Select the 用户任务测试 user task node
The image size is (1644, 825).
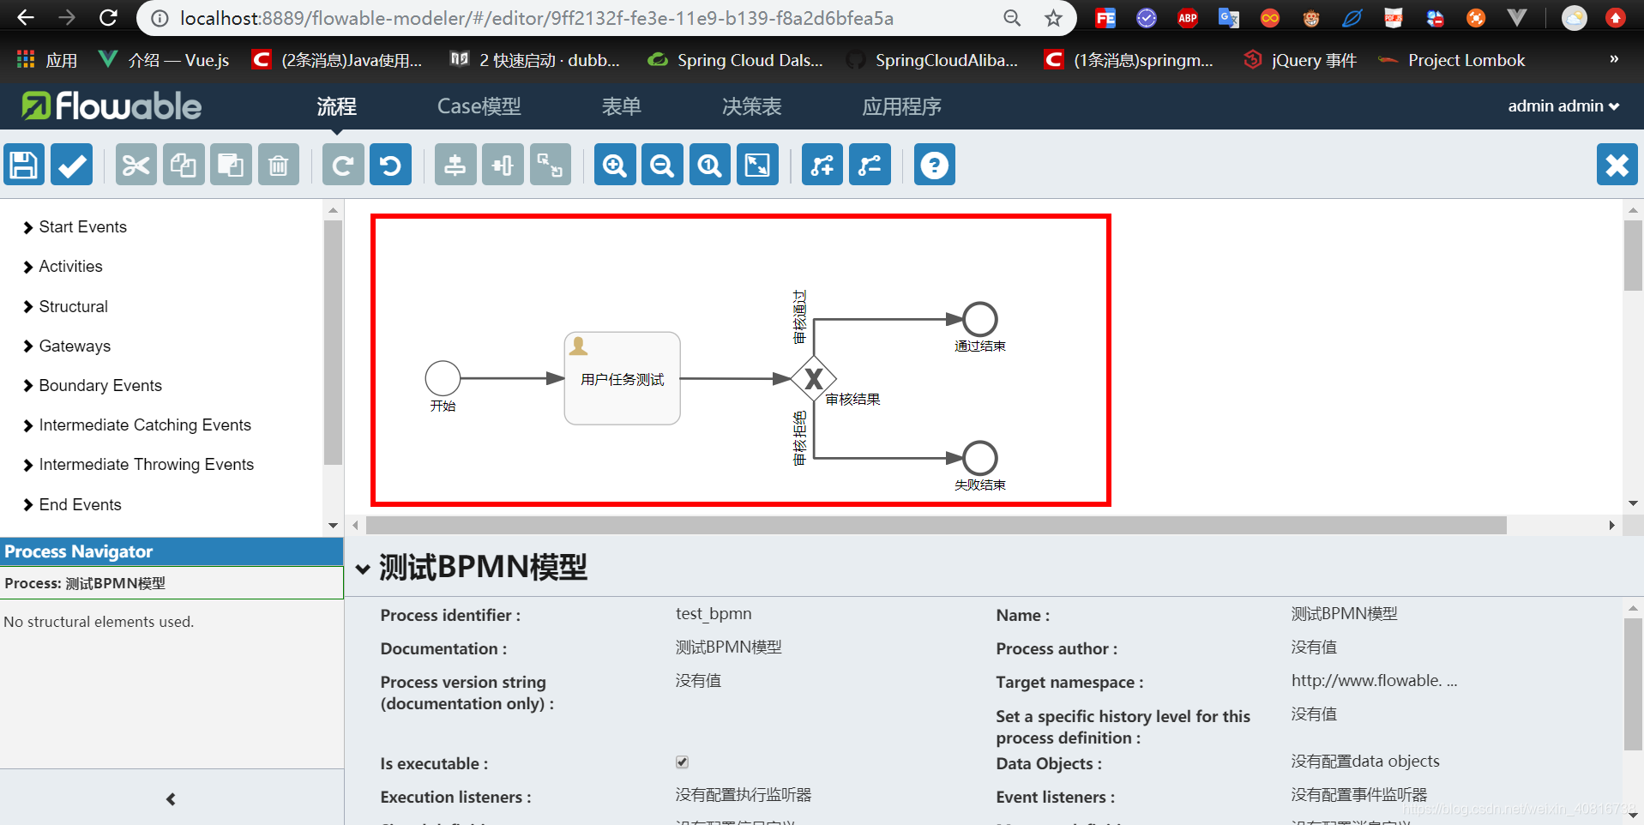[x=623, y=378]
